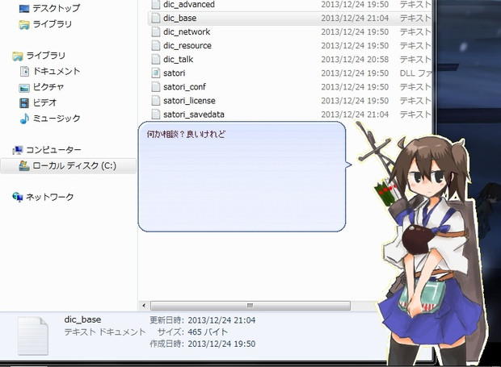The width and height of the screenshot is (501, 367).
Task: Select the dic_resource file icon
Action: (x=156, y=46)
